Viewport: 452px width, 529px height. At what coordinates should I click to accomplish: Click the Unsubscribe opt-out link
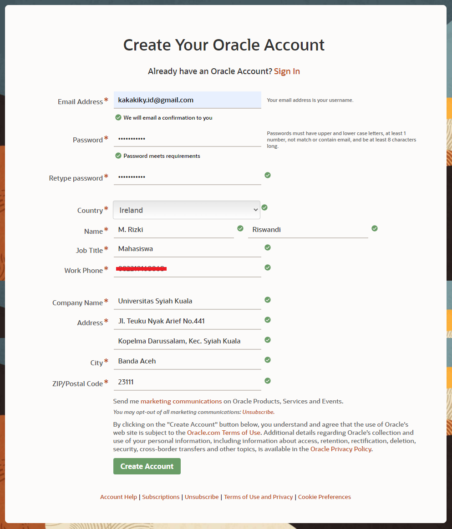click(x=258, y=412)
